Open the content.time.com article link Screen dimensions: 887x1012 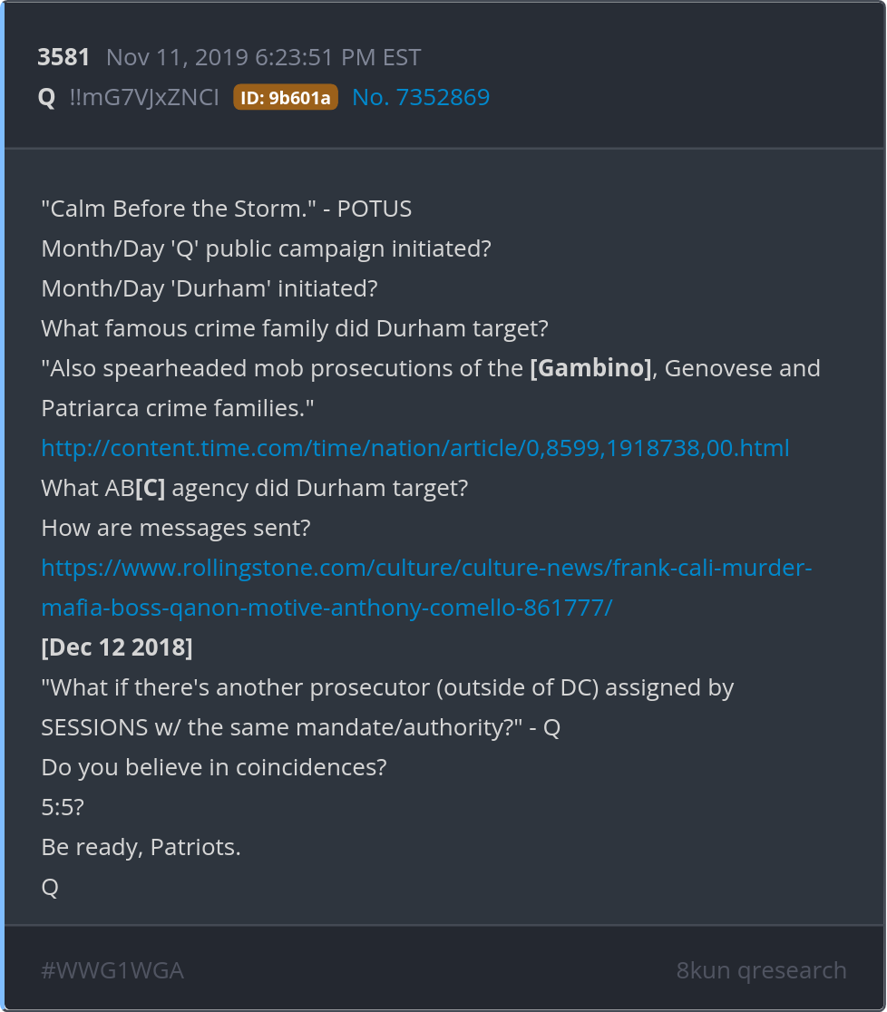pyautogui.click(x=415, y=448)
